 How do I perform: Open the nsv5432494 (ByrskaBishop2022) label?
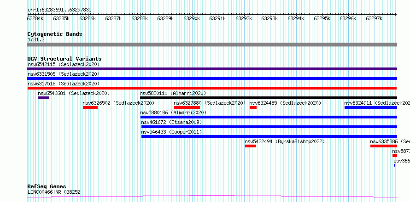click(285, 141)
